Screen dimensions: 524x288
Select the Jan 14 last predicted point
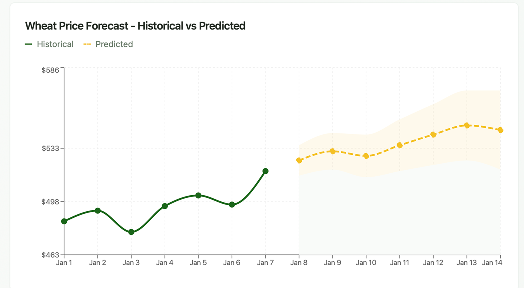(500, 130)
